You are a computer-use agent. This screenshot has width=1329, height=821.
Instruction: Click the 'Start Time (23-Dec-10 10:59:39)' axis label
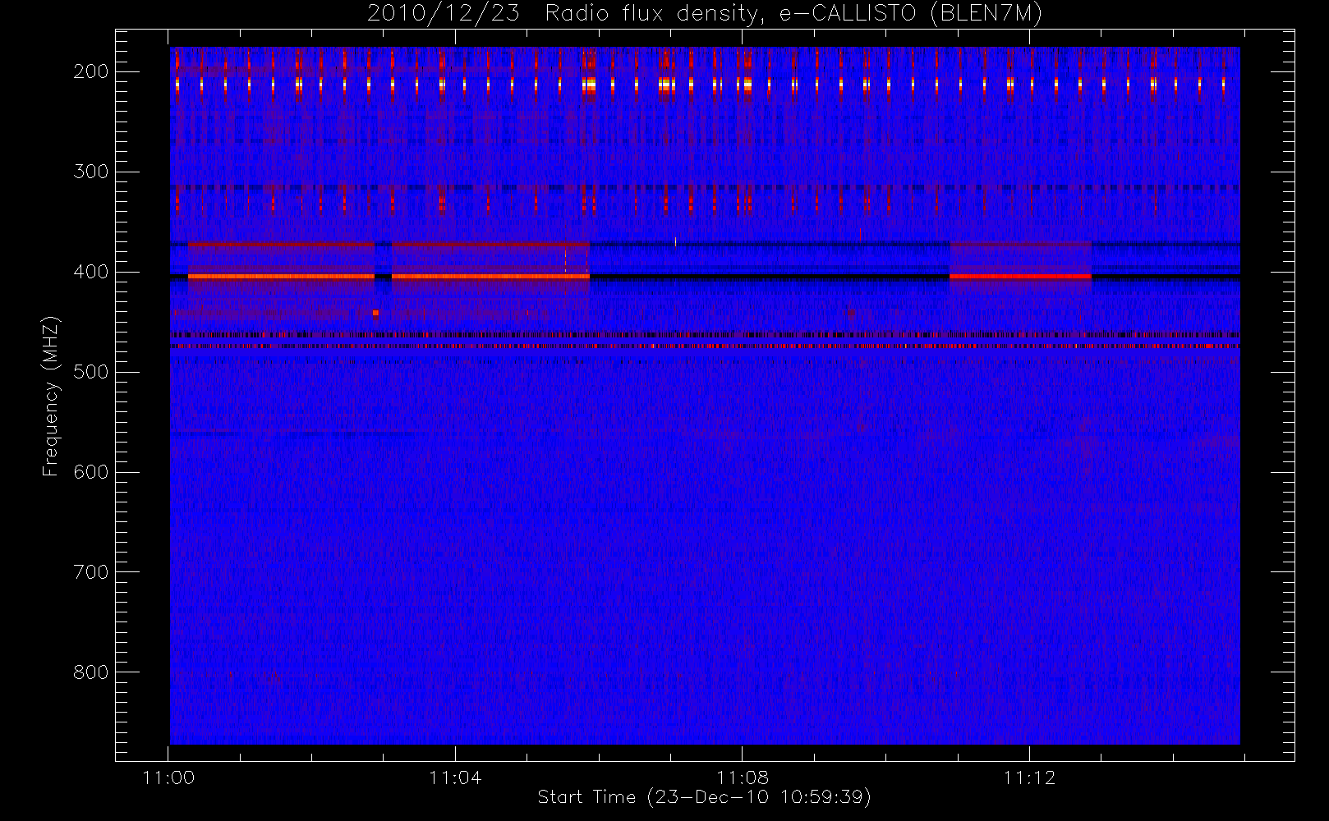click(x=704, y=797)
